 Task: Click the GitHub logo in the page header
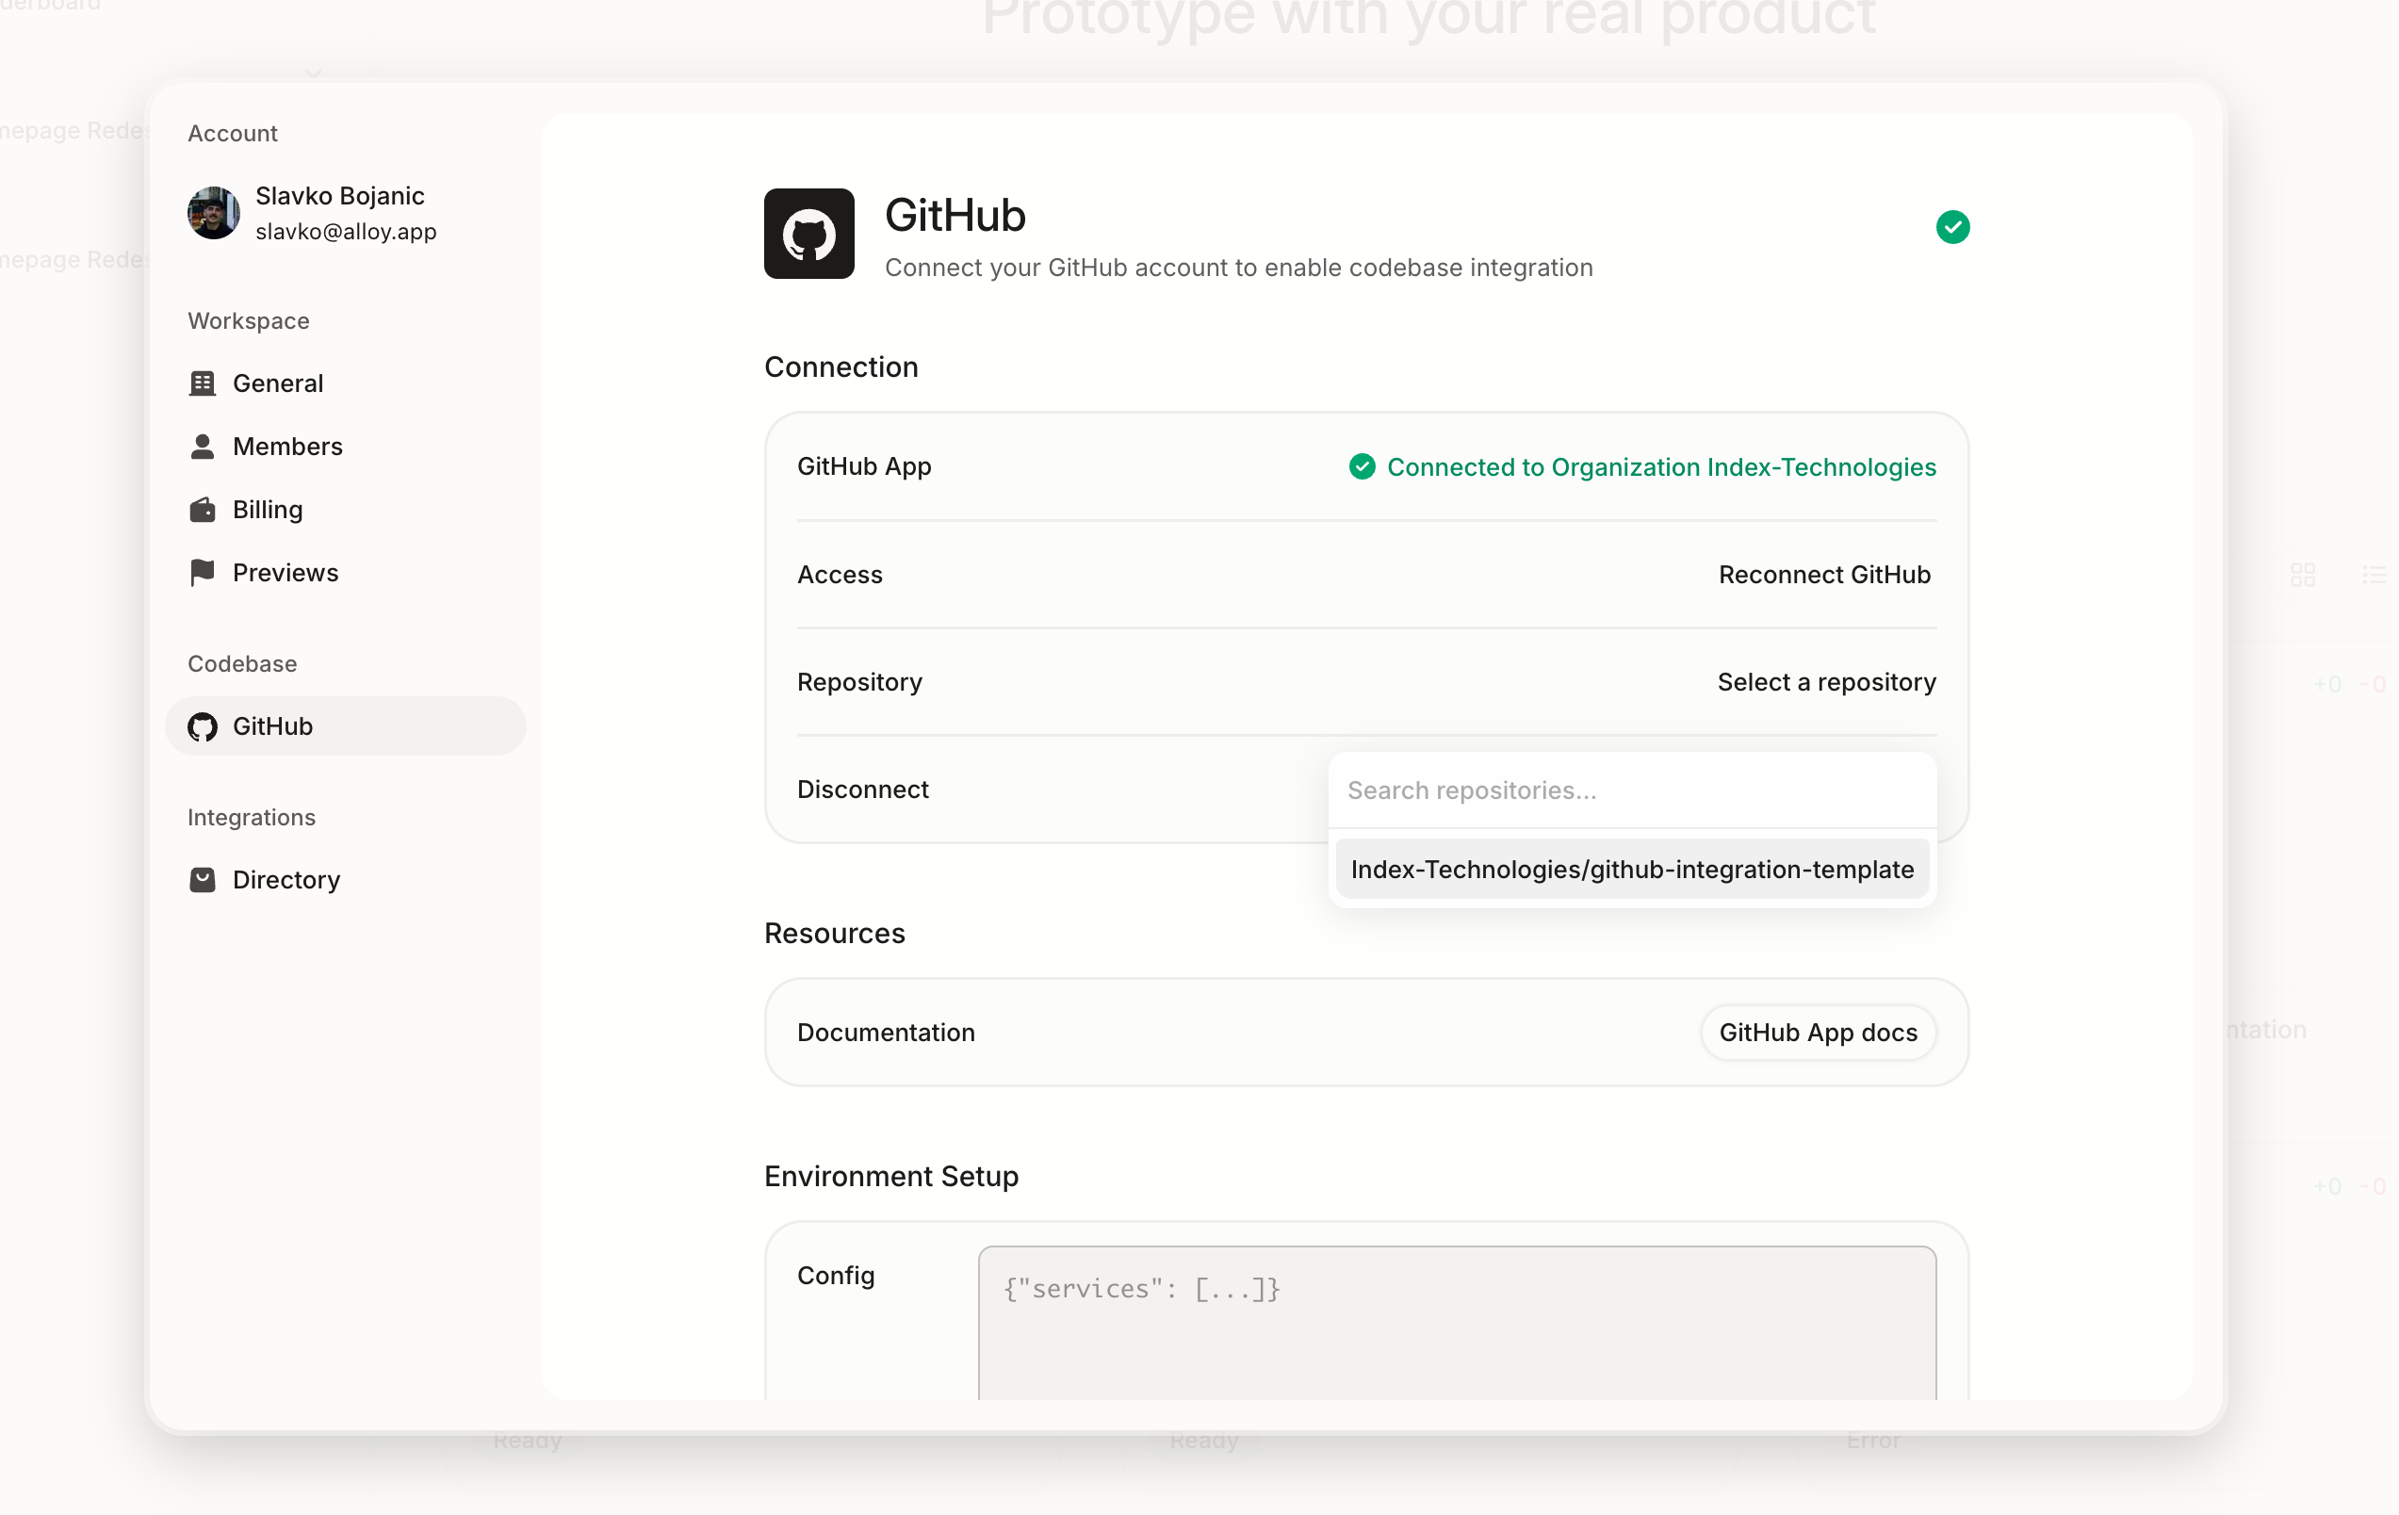click(x=809, y=233)
